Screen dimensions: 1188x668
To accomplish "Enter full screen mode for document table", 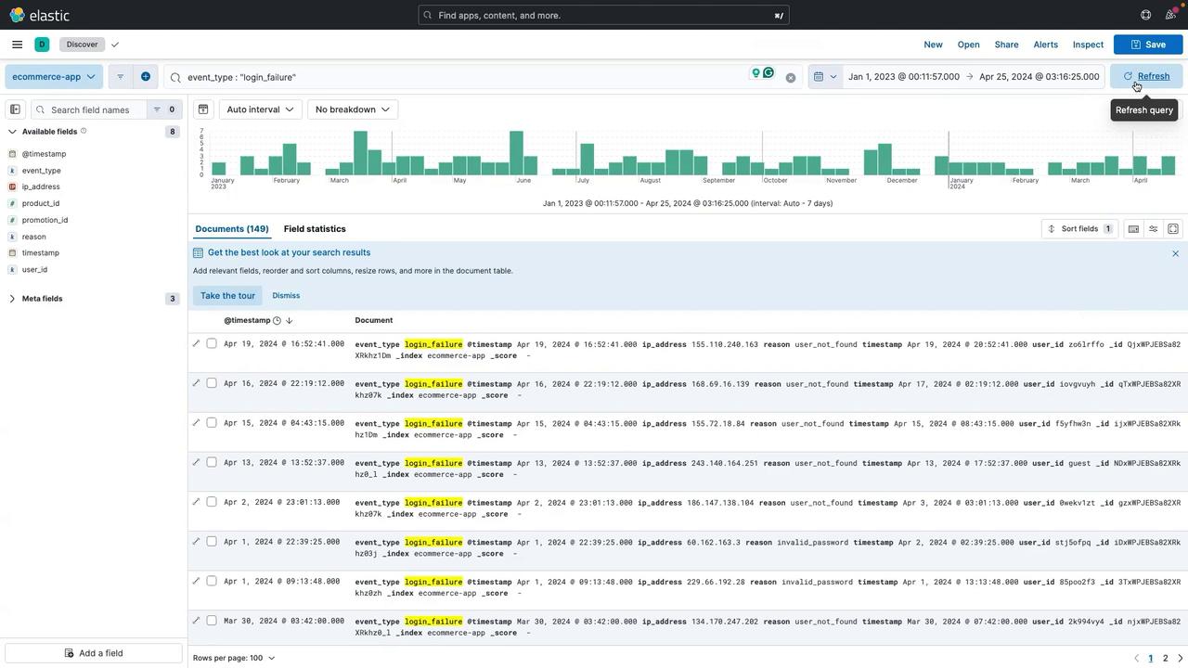I will pyautogui.click(x=1173, y=229).
